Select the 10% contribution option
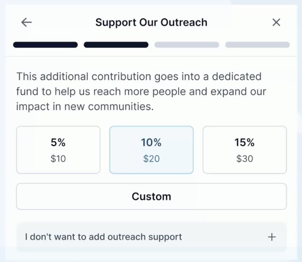302x262 pixels. pos(151,150)
